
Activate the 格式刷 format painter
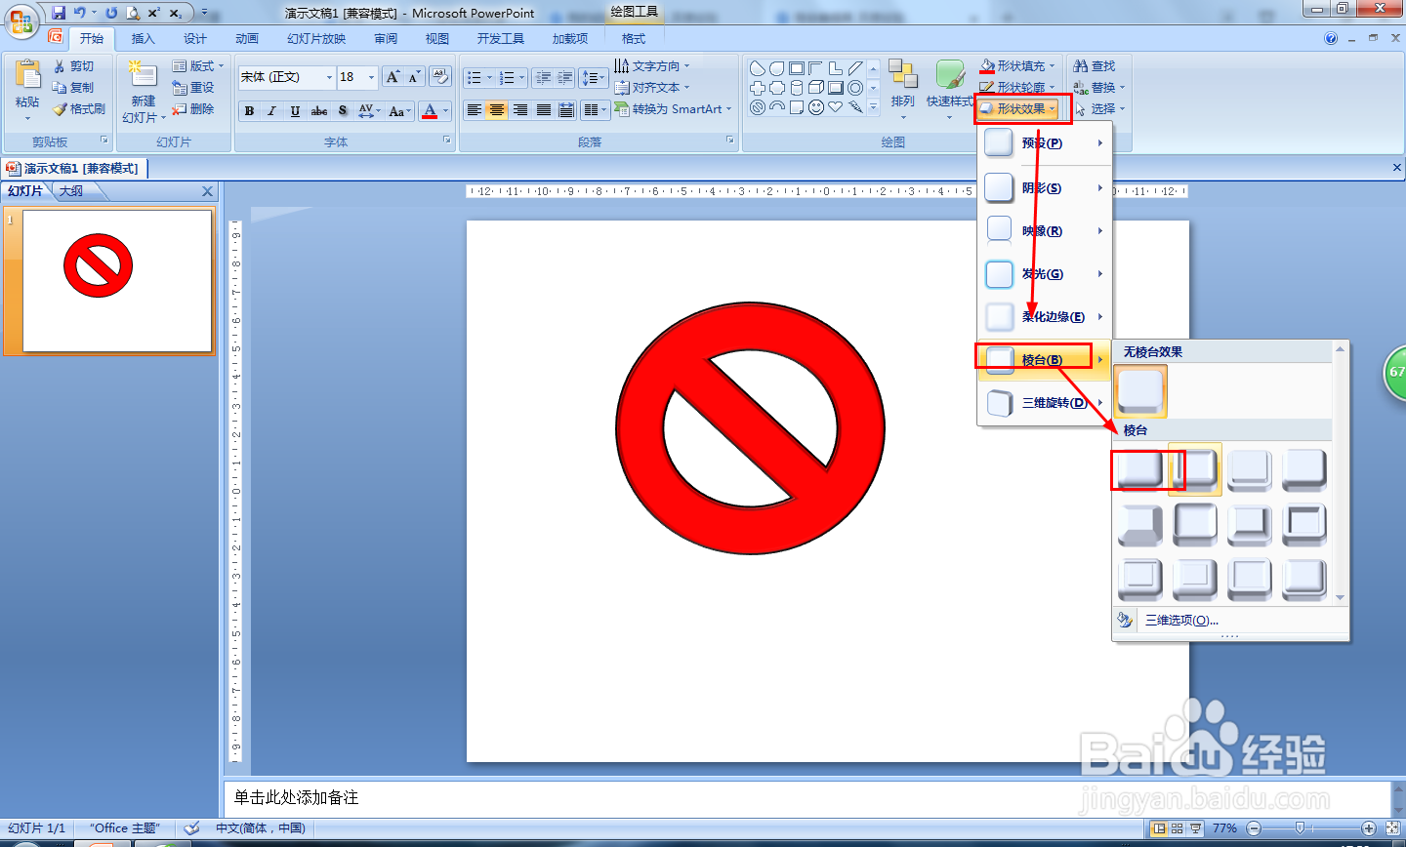pos(79,109)
